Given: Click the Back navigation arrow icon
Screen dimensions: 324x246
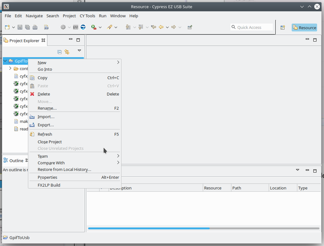Looking at the screenshot, I should (x=161, y=27).
